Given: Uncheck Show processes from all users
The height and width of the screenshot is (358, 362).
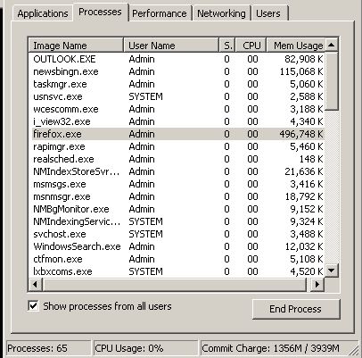Looking at the screenshot, I should [x=33, y=305].
